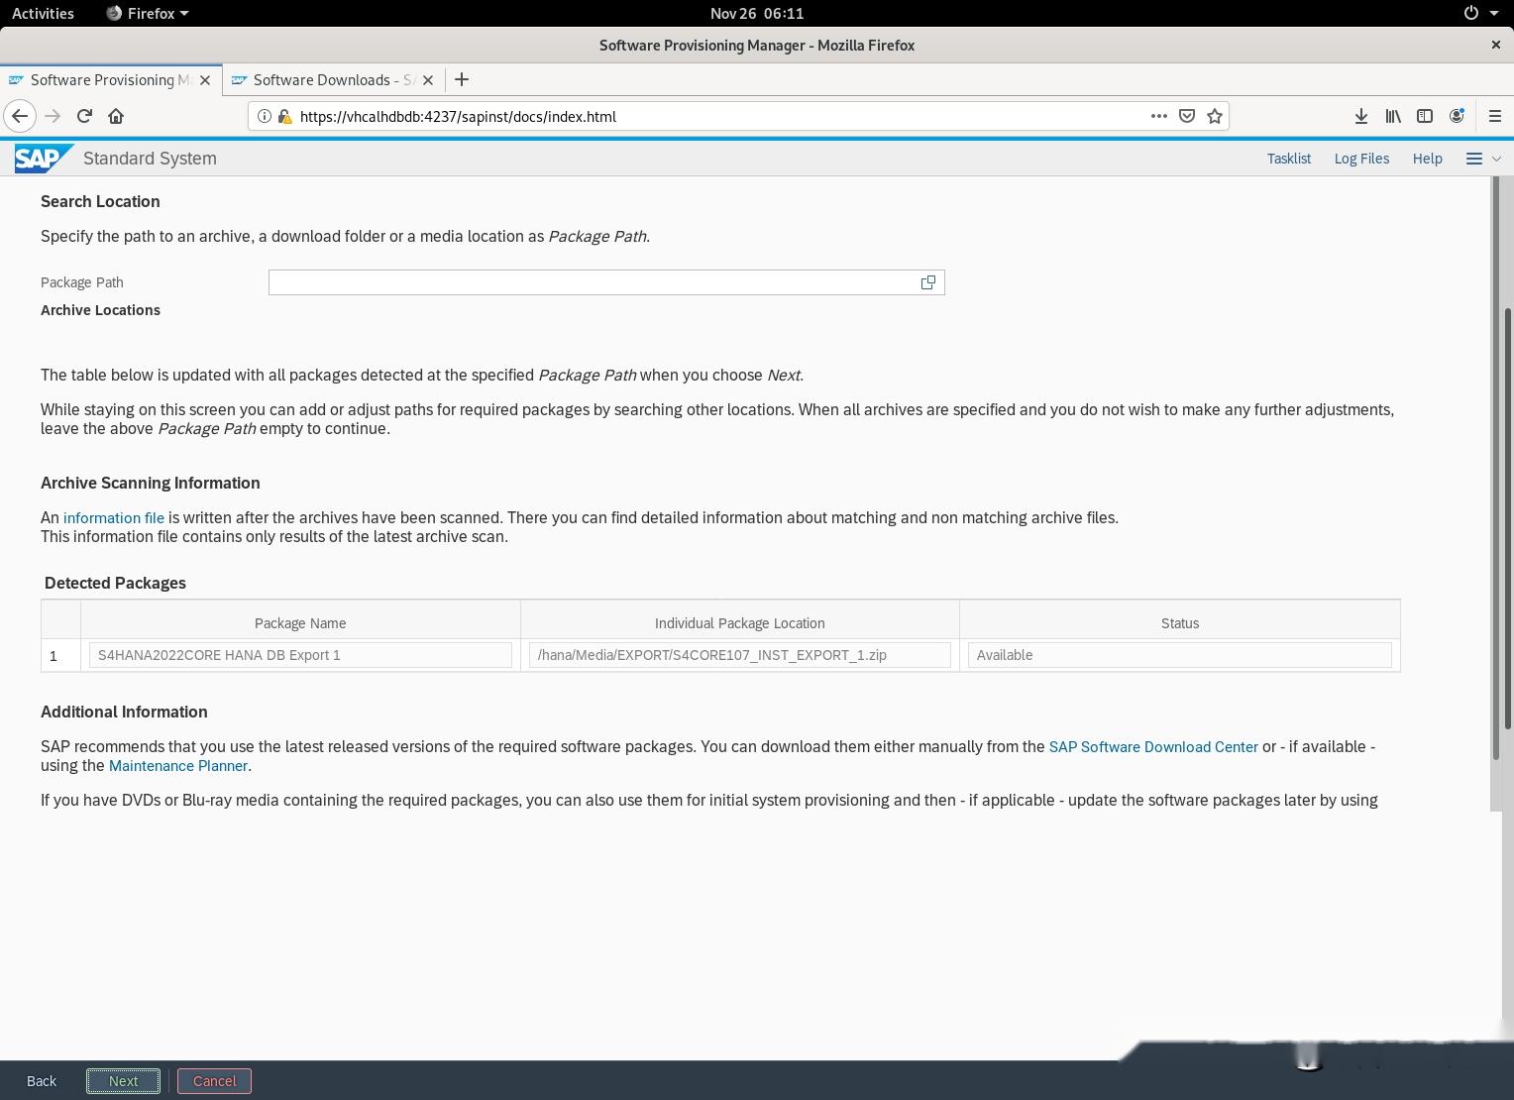This screenshot has height=1100, width=1514.
Task: Click the Back button
Action: click(42, 1081)
